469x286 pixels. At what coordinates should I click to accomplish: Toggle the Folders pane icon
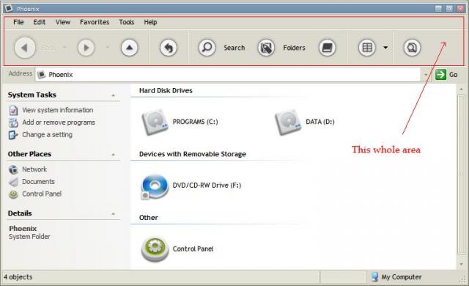(266, 48)
